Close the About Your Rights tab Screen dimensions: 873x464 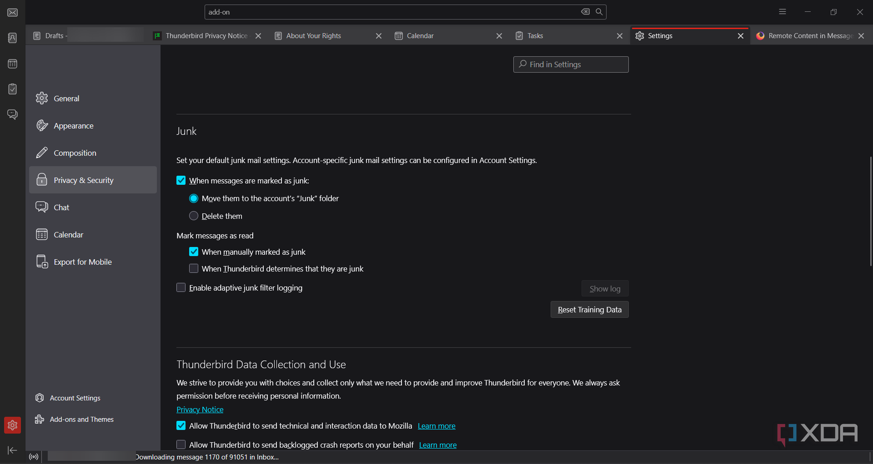coord(379,36)
